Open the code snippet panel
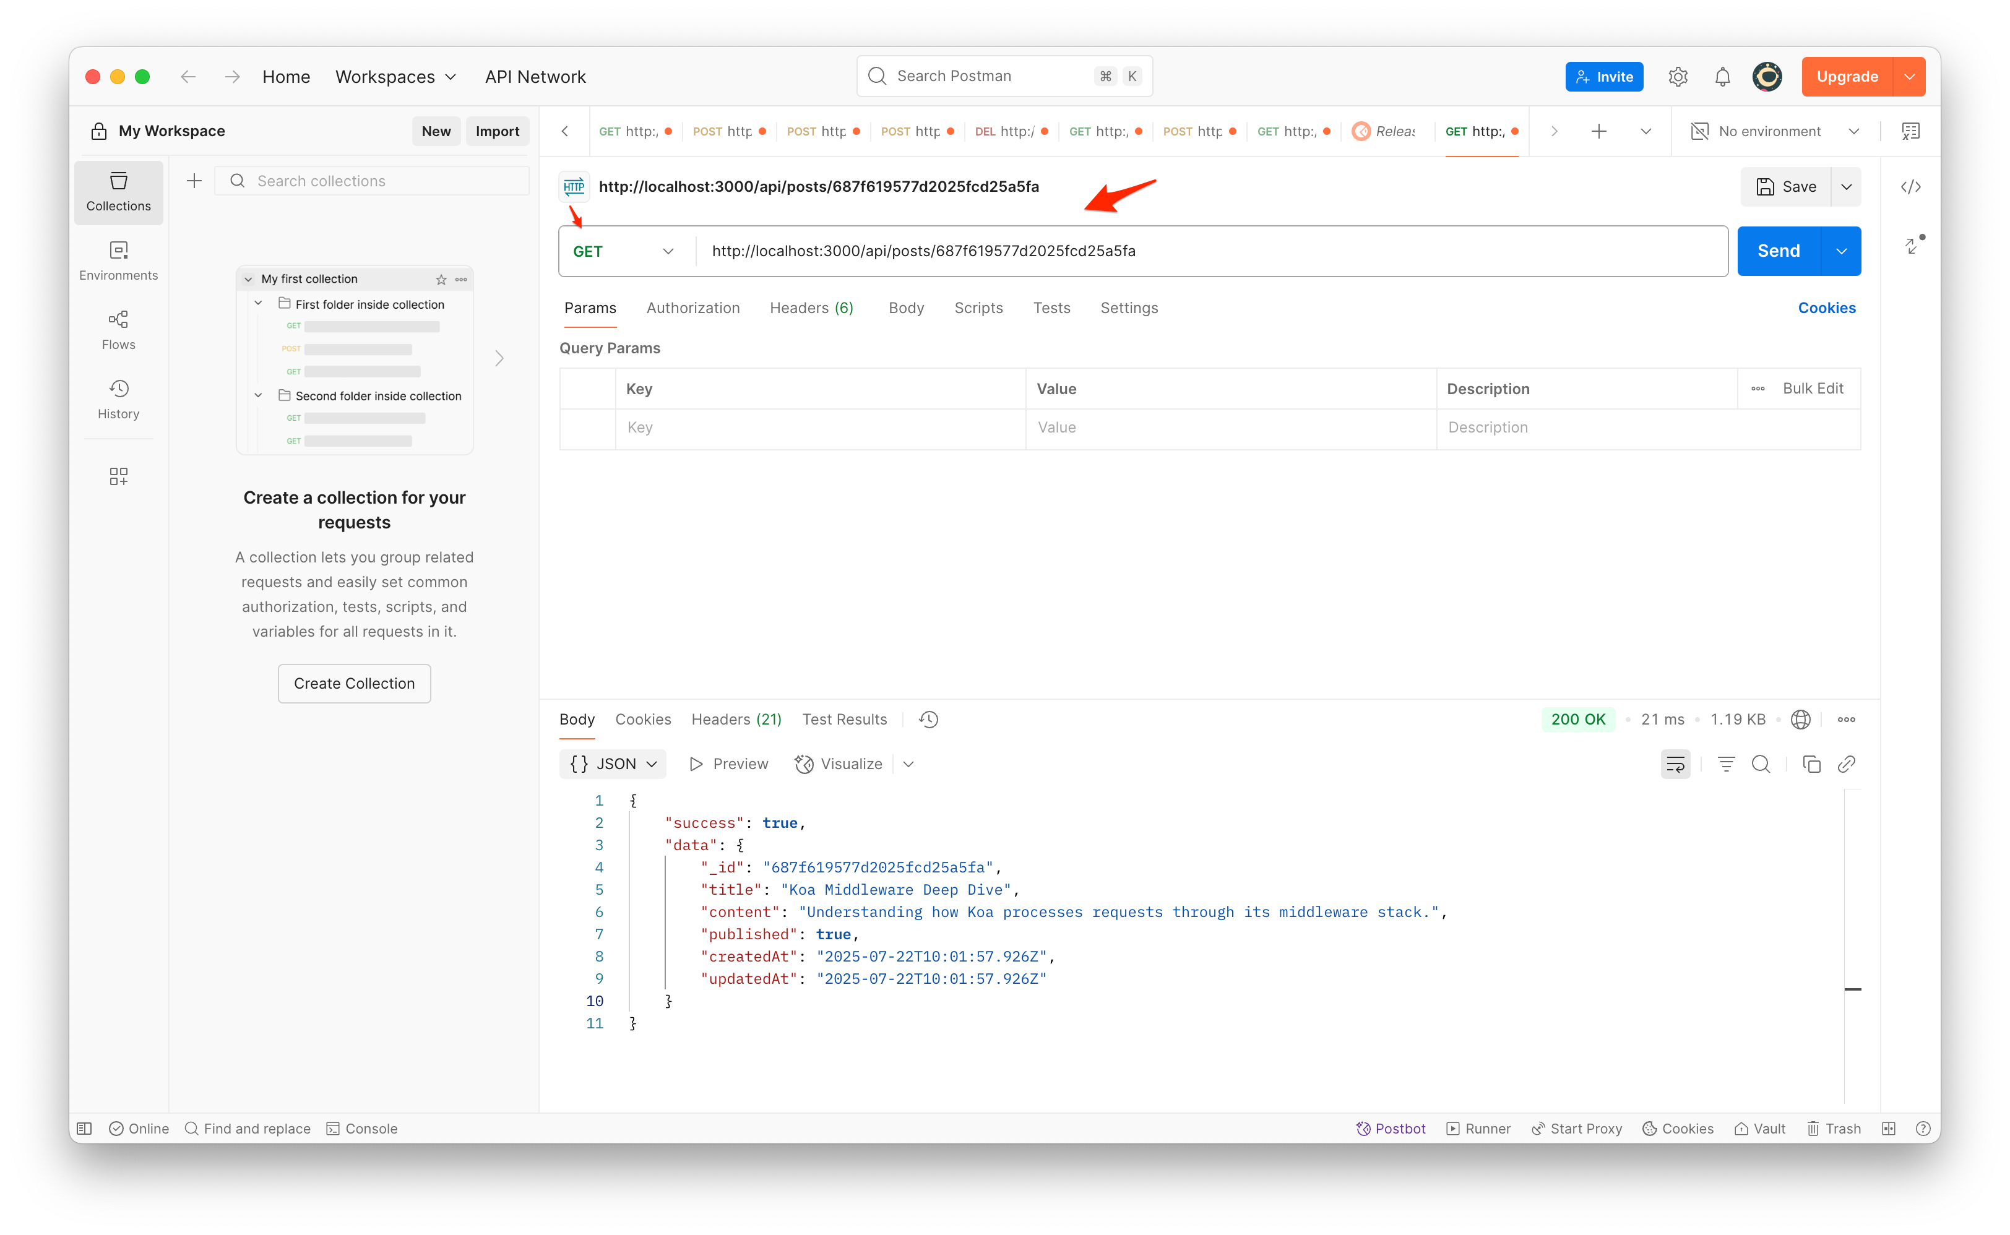Viewport: 2010px width, 1235px height. click(x=1911, y=186)
